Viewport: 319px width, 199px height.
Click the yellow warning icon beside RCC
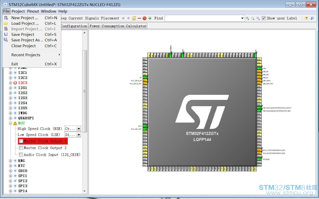click(x=15, y=123)
